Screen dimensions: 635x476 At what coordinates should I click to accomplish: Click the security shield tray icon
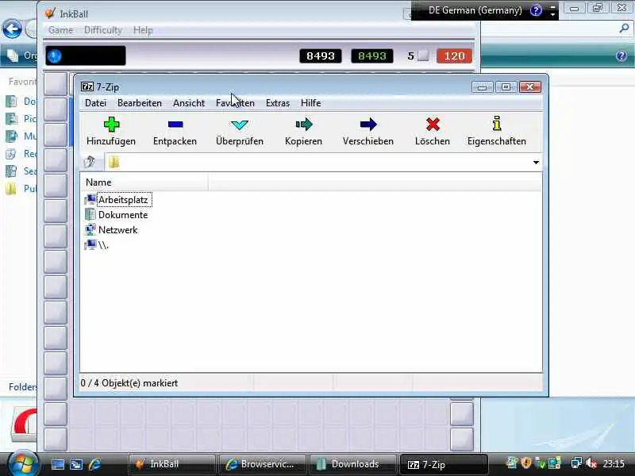pyautogui.click(x=526, y=463)
